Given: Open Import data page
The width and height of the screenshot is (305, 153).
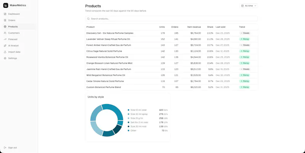Looking at the screenshot, I should point(19,52).
